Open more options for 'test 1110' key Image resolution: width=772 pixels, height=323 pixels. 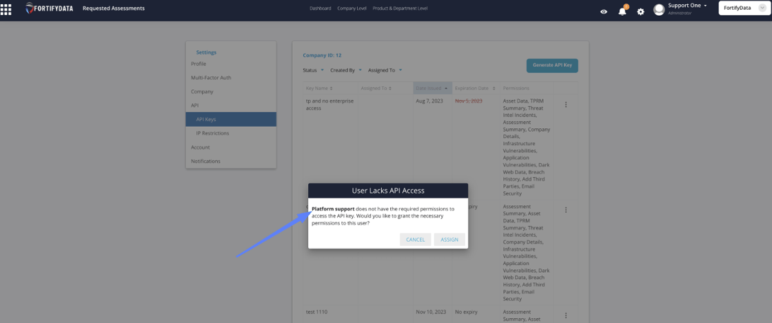pos(566,315)
